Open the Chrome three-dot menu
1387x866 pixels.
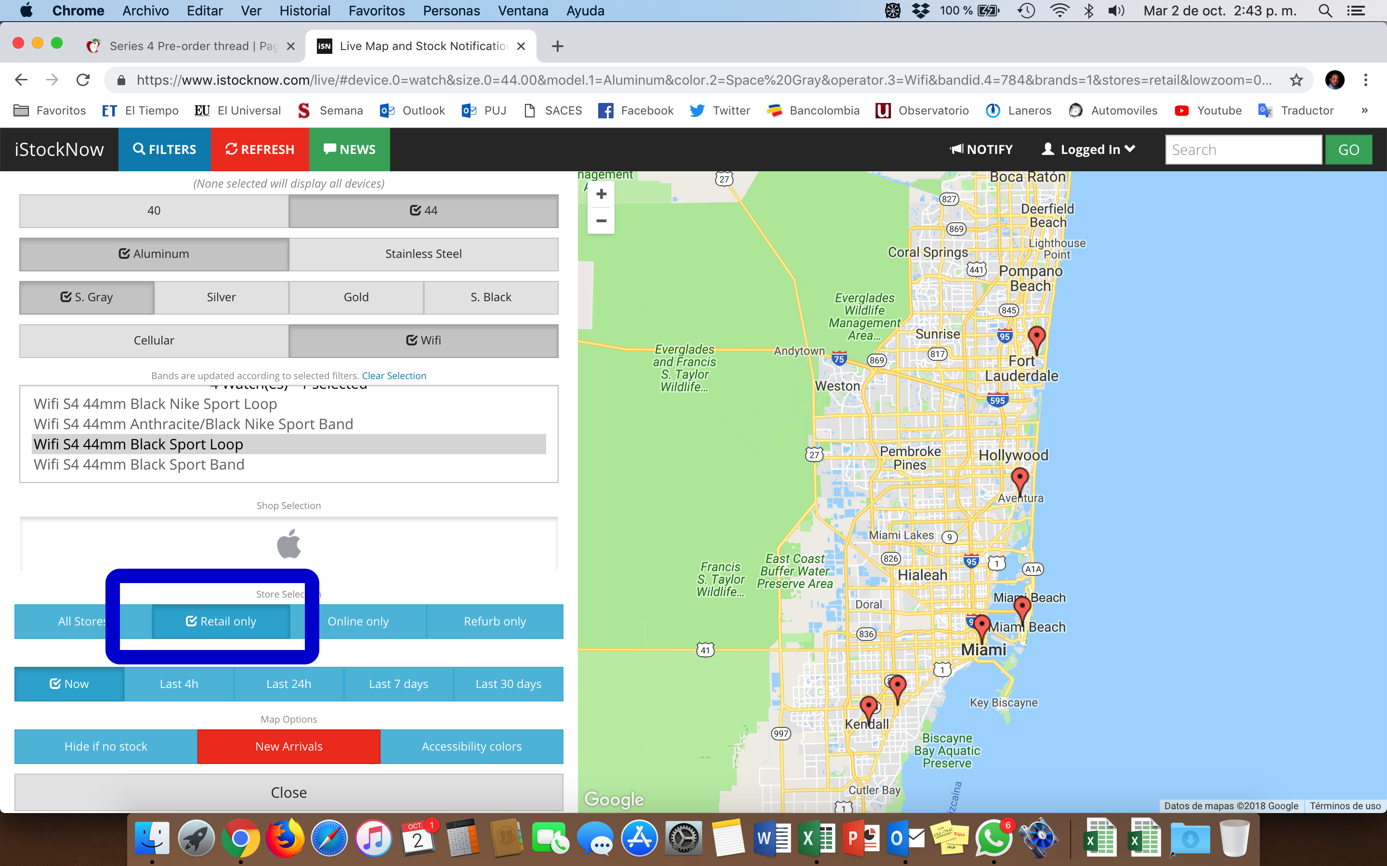1365,80
